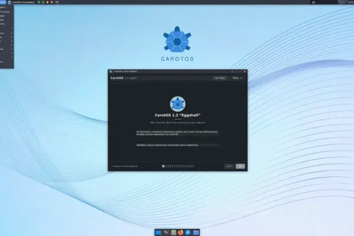Click the round CarotOS turtle logo in dialog

(x=178, y=104)
